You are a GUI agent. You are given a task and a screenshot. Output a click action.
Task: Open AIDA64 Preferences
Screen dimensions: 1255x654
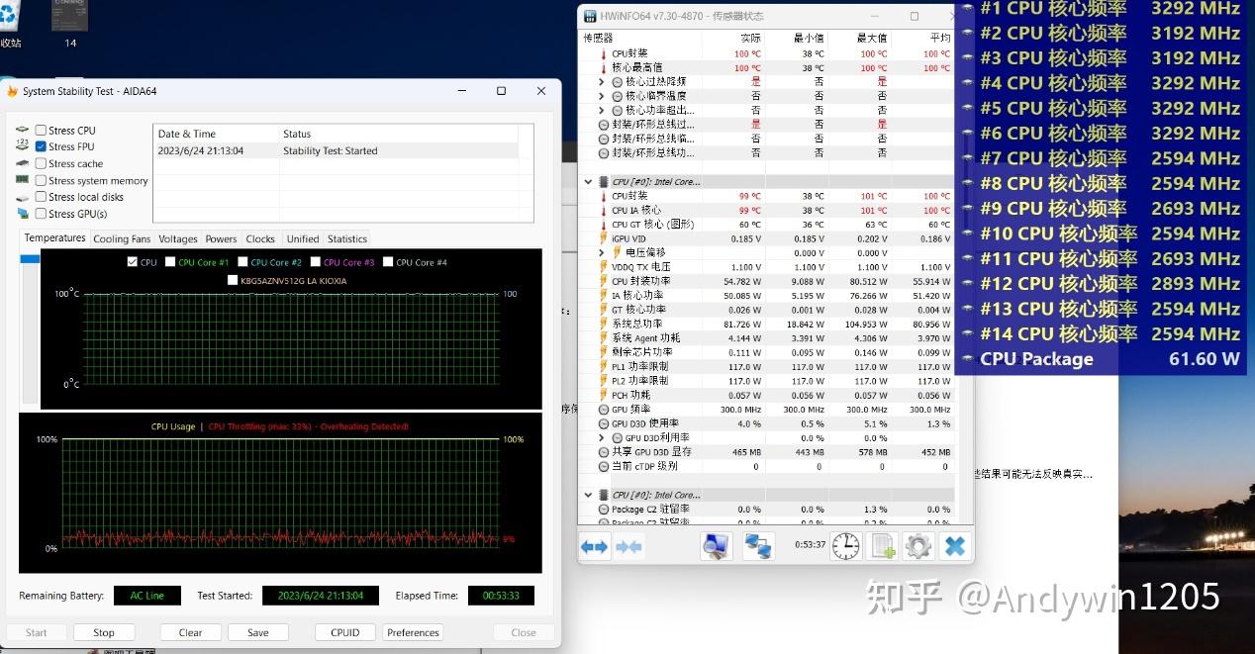point(412,631)
